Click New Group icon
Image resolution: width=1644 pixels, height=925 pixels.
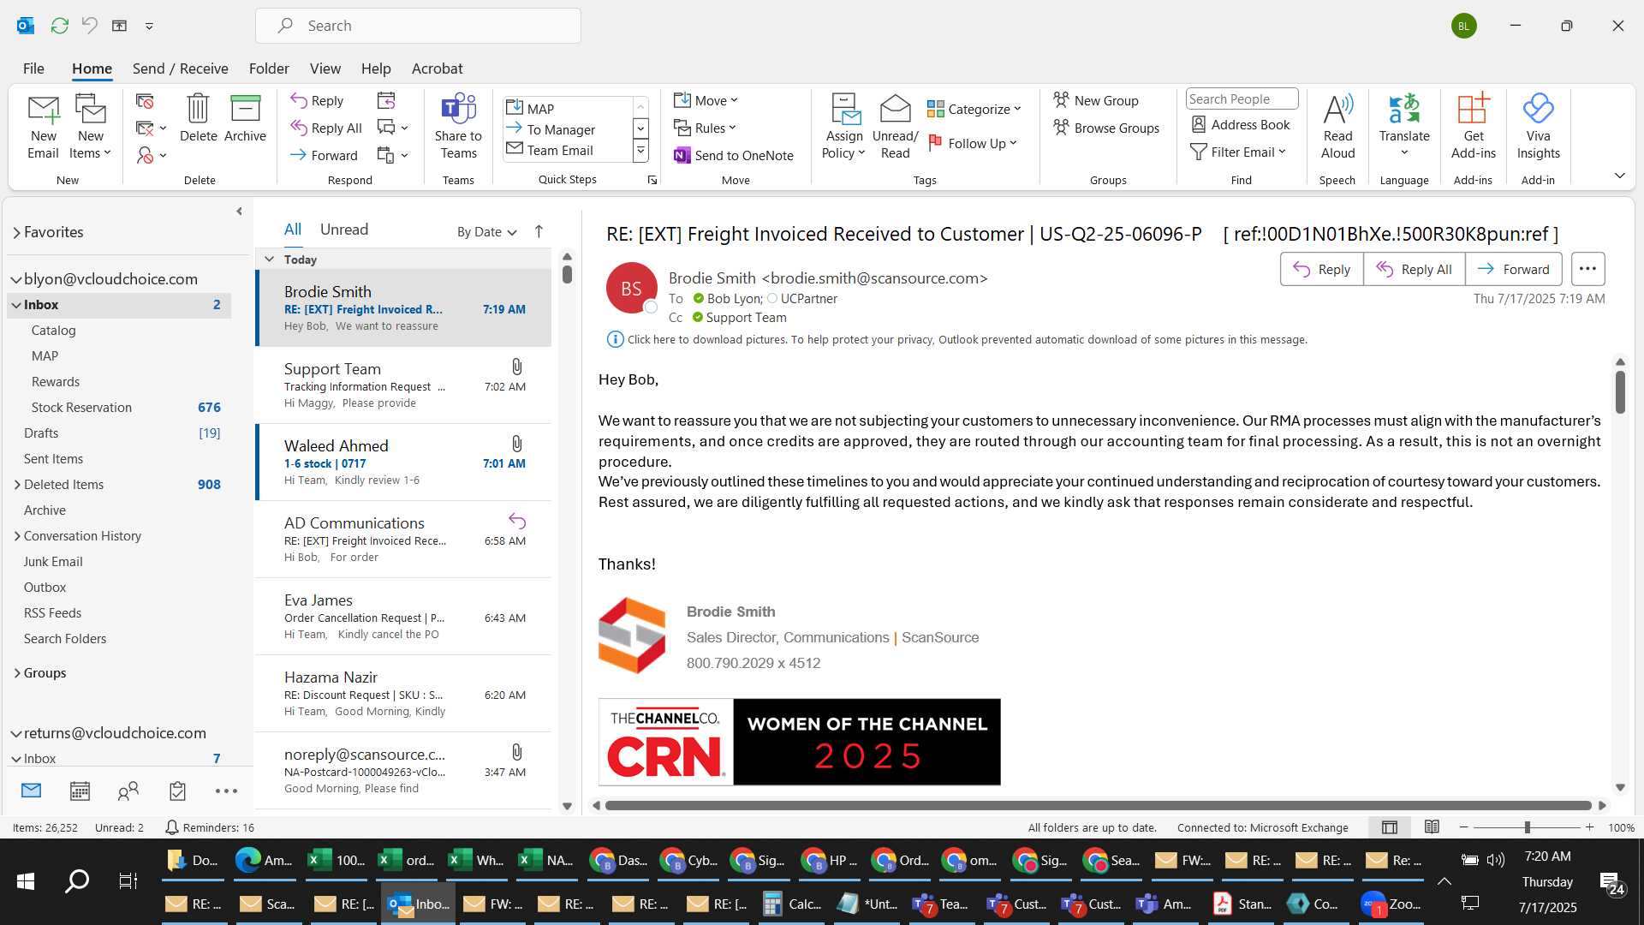coord(1062,100)
